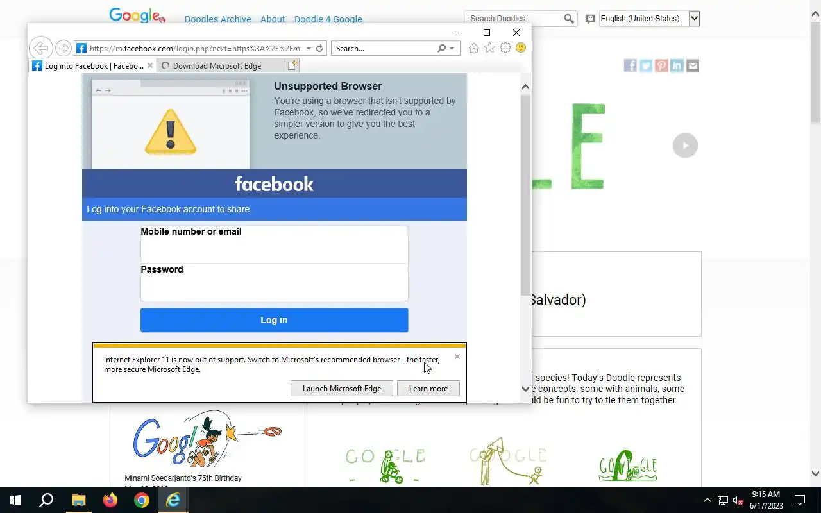
Task: Open the address bar autocomplete dropdown
Action: 309,48
